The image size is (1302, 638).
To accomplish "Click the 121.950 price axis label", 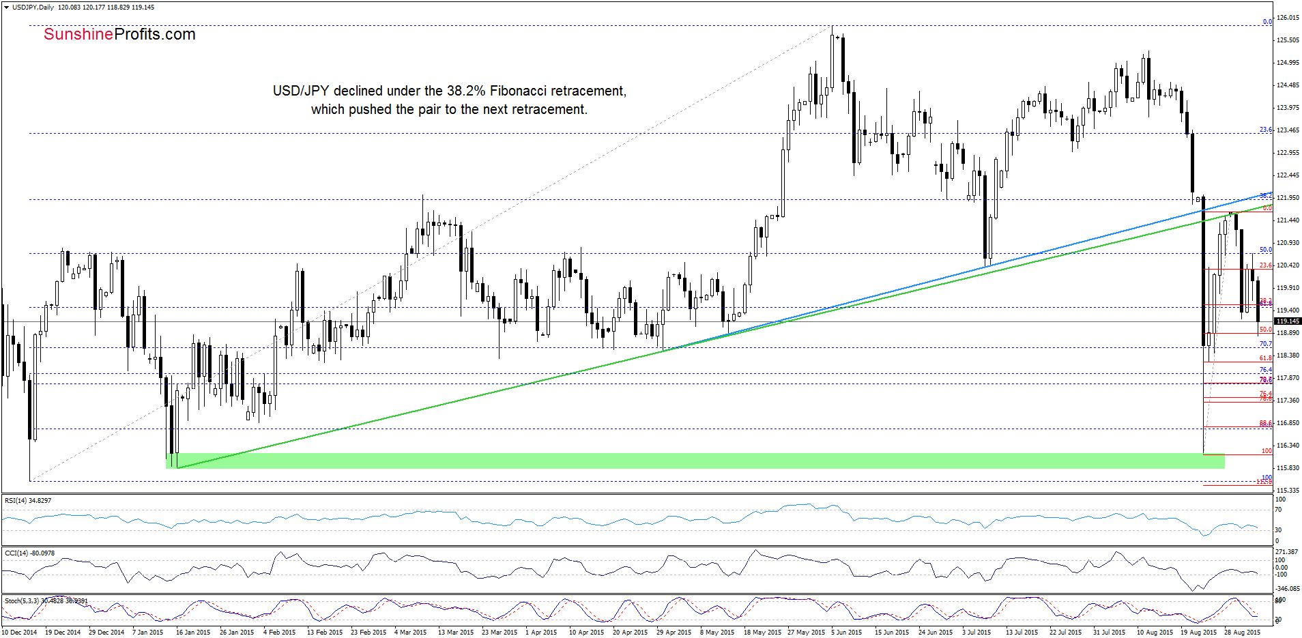I will (x=1288, y=198).
